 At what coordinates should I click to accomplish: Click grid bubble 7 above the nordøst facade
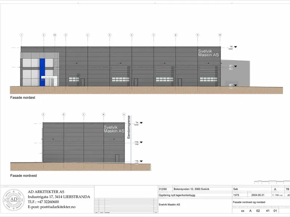pyautogui.click(x=153, y=35)
